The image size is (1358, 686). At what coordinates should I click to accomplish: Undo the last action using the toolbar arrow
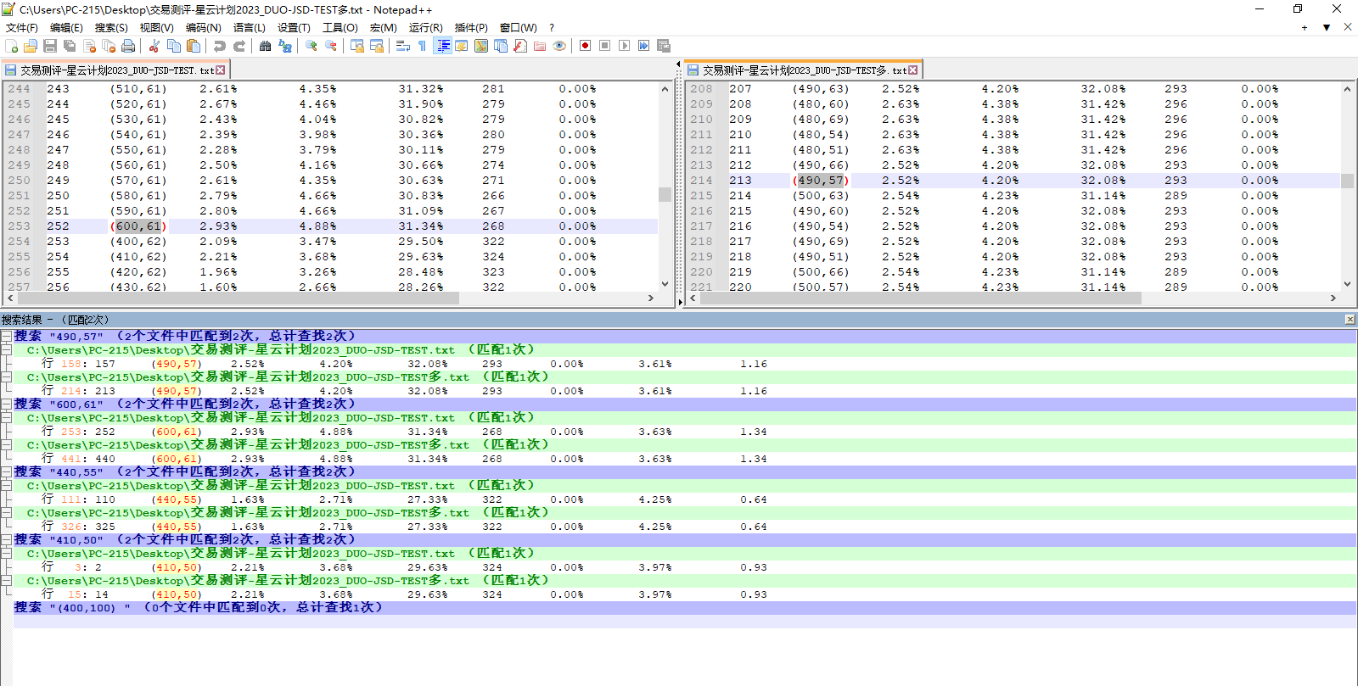219,46
